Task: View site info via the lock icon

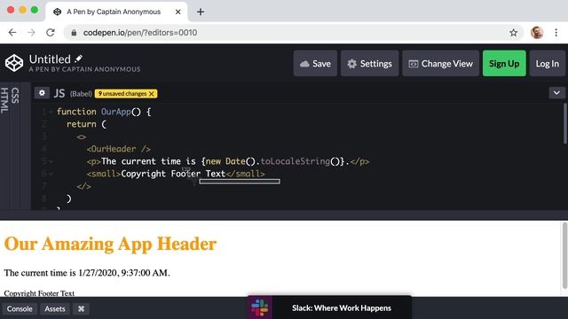Action: [x=74, y=33]
